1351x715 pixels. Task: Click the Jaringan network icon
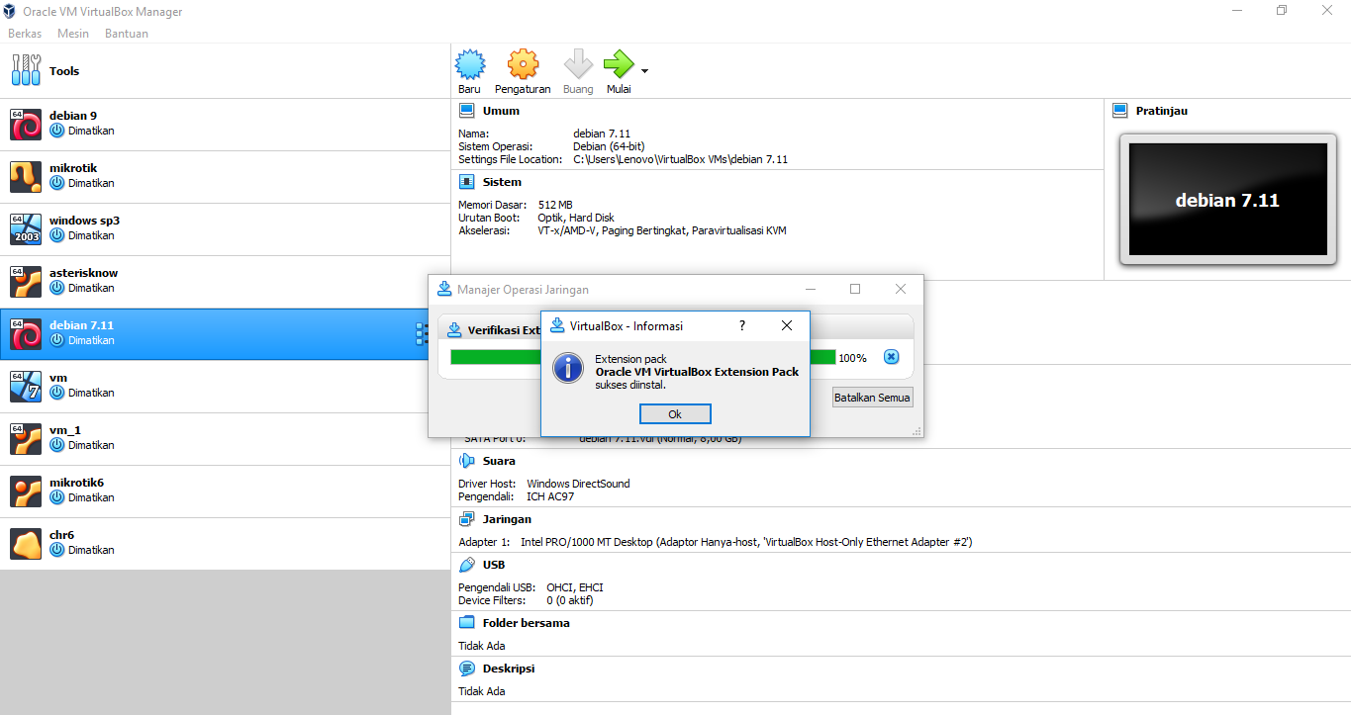tap(467, 519)
